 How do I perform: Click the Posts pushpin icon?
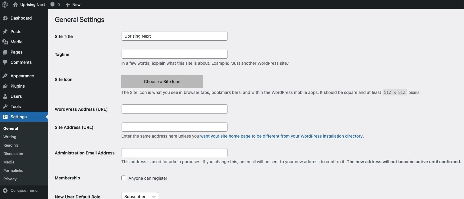(5, 32)
